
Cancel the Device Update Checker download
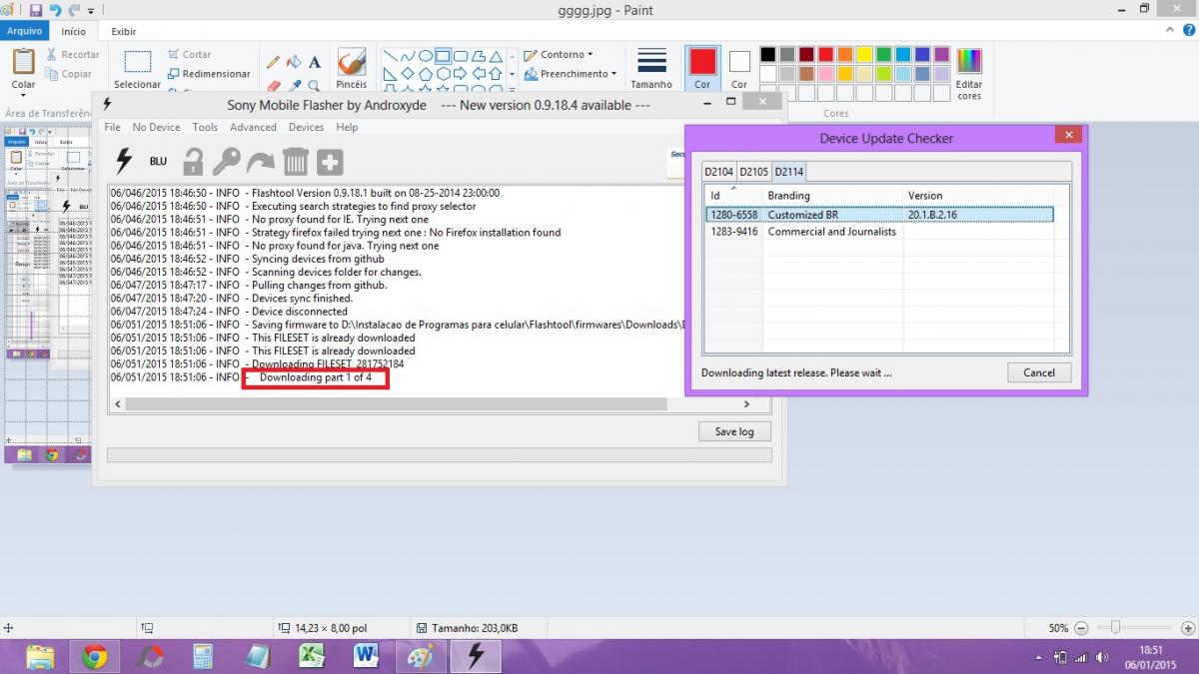pyautogui.click(x=1039, y=372)
